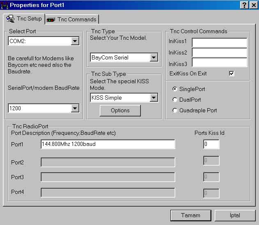Click the Tnc Setup tab icon
Viewport: 259px width, 225px height.
(x=10, y=18)
